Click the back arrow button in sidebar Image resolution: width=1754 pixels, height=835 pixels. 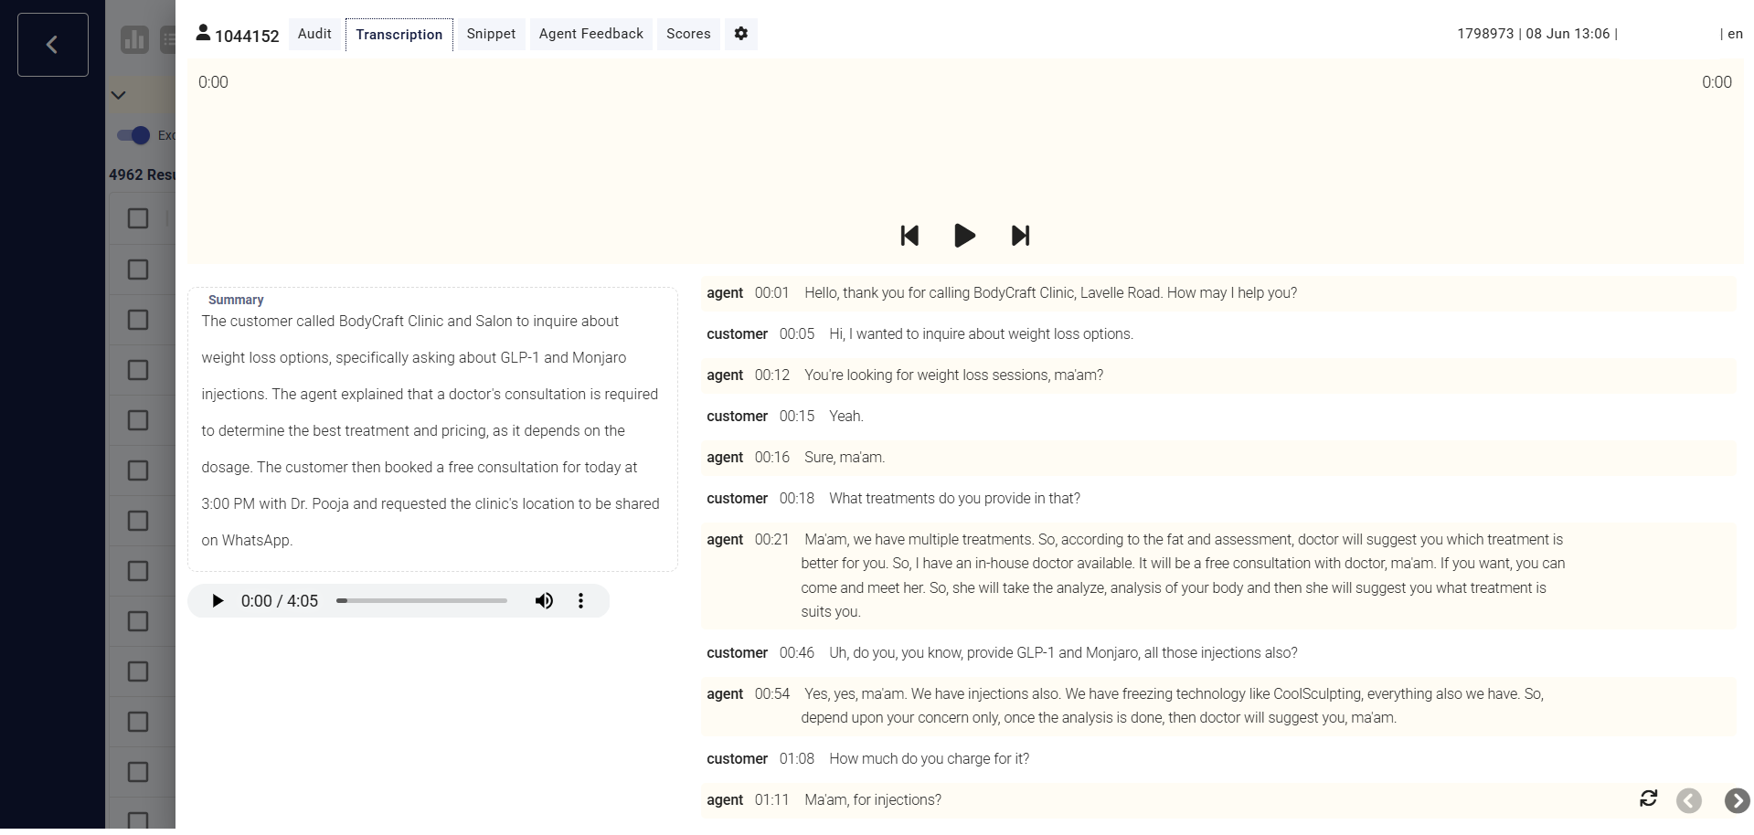(53, 45)
